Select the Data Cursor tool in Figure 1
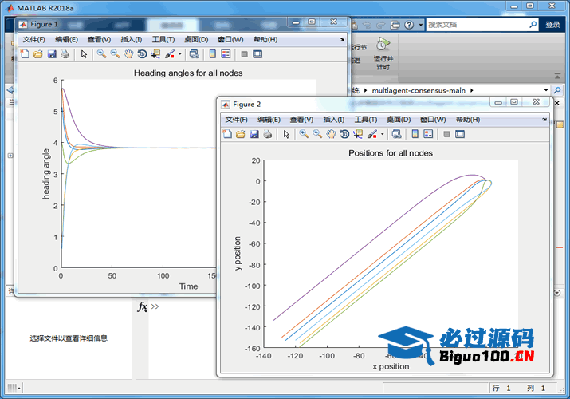 point(155,54)
